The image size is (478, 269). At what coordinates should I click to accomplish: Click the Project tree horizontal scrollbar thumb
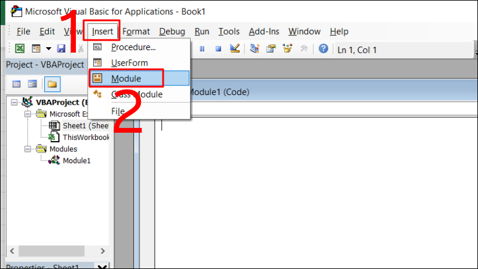(x=51, y=251)
